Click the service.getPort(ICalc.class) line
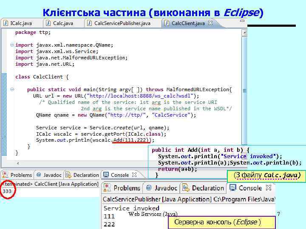 coord(101,134)
